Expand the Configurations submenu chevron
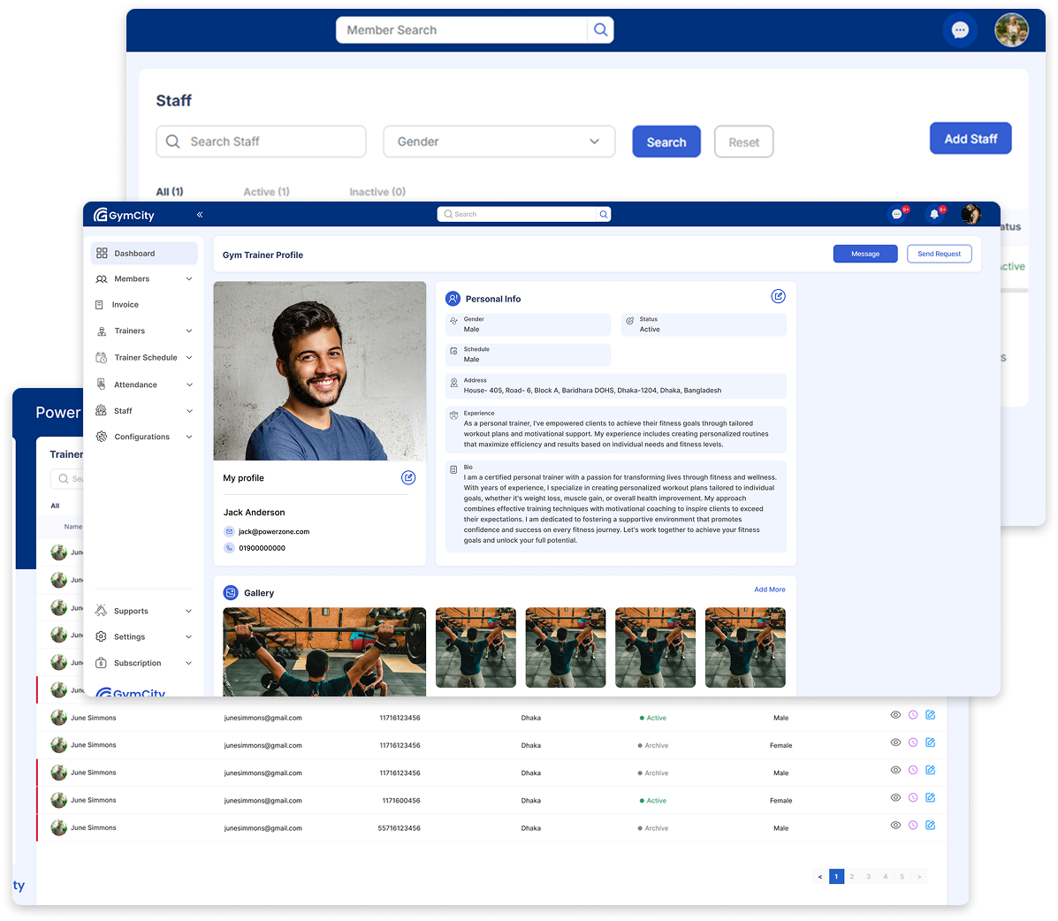The width and height of the screenshot is (1058, 921). [189, 438]
